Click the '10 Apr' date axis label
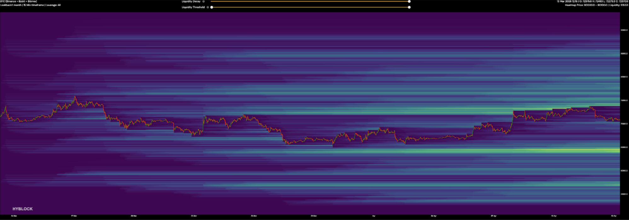Screen dimensions: 629x220 click(x=554, y=216)
